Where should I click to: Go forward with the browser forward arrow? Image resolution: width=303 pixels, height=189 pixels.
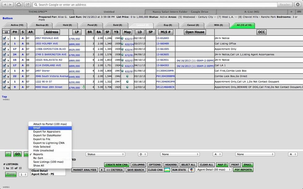coord(11,4)
